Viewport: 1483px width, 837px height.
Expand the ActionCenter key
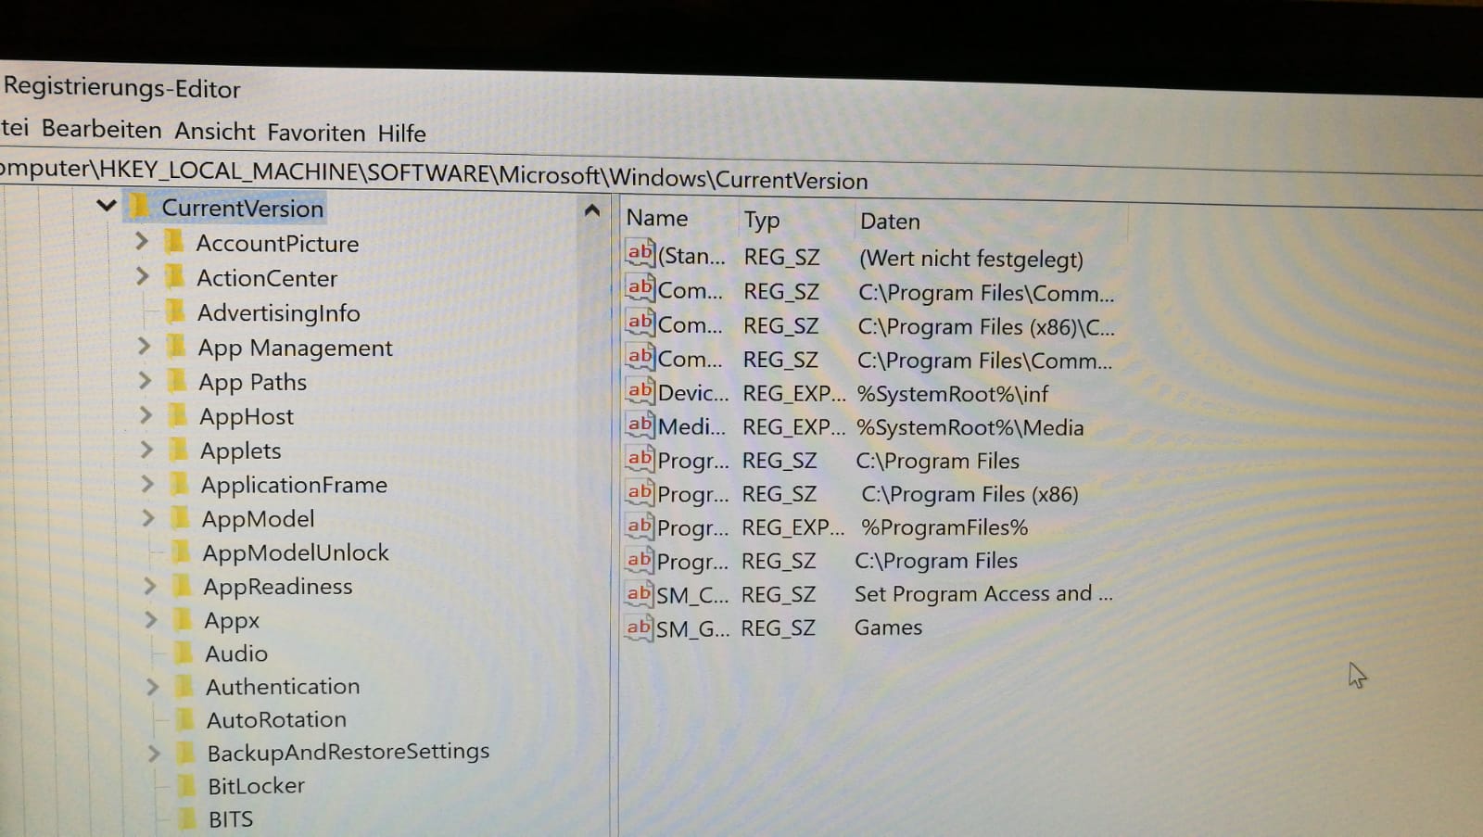click(x=142, y=276)
